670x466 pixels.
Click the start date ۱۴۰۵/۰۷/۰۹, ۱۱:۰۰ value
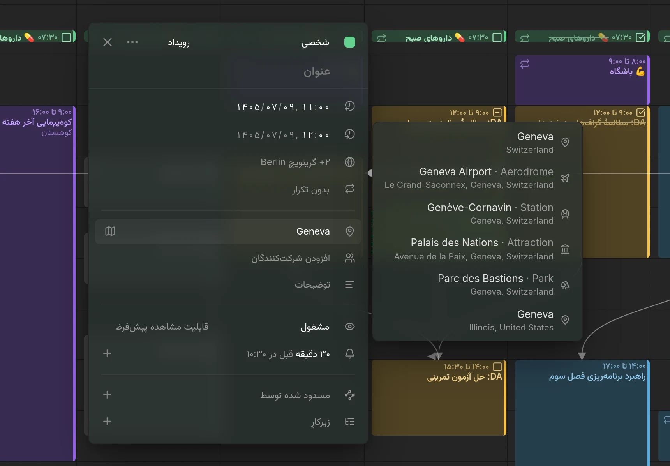click(283, 107)
